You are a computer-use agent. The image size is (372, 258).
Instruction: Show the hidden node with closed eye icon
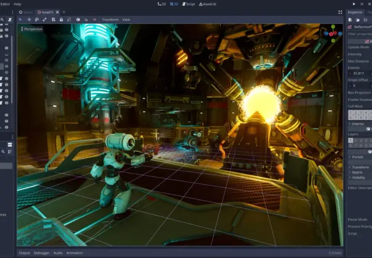click(x=6, y=55)
